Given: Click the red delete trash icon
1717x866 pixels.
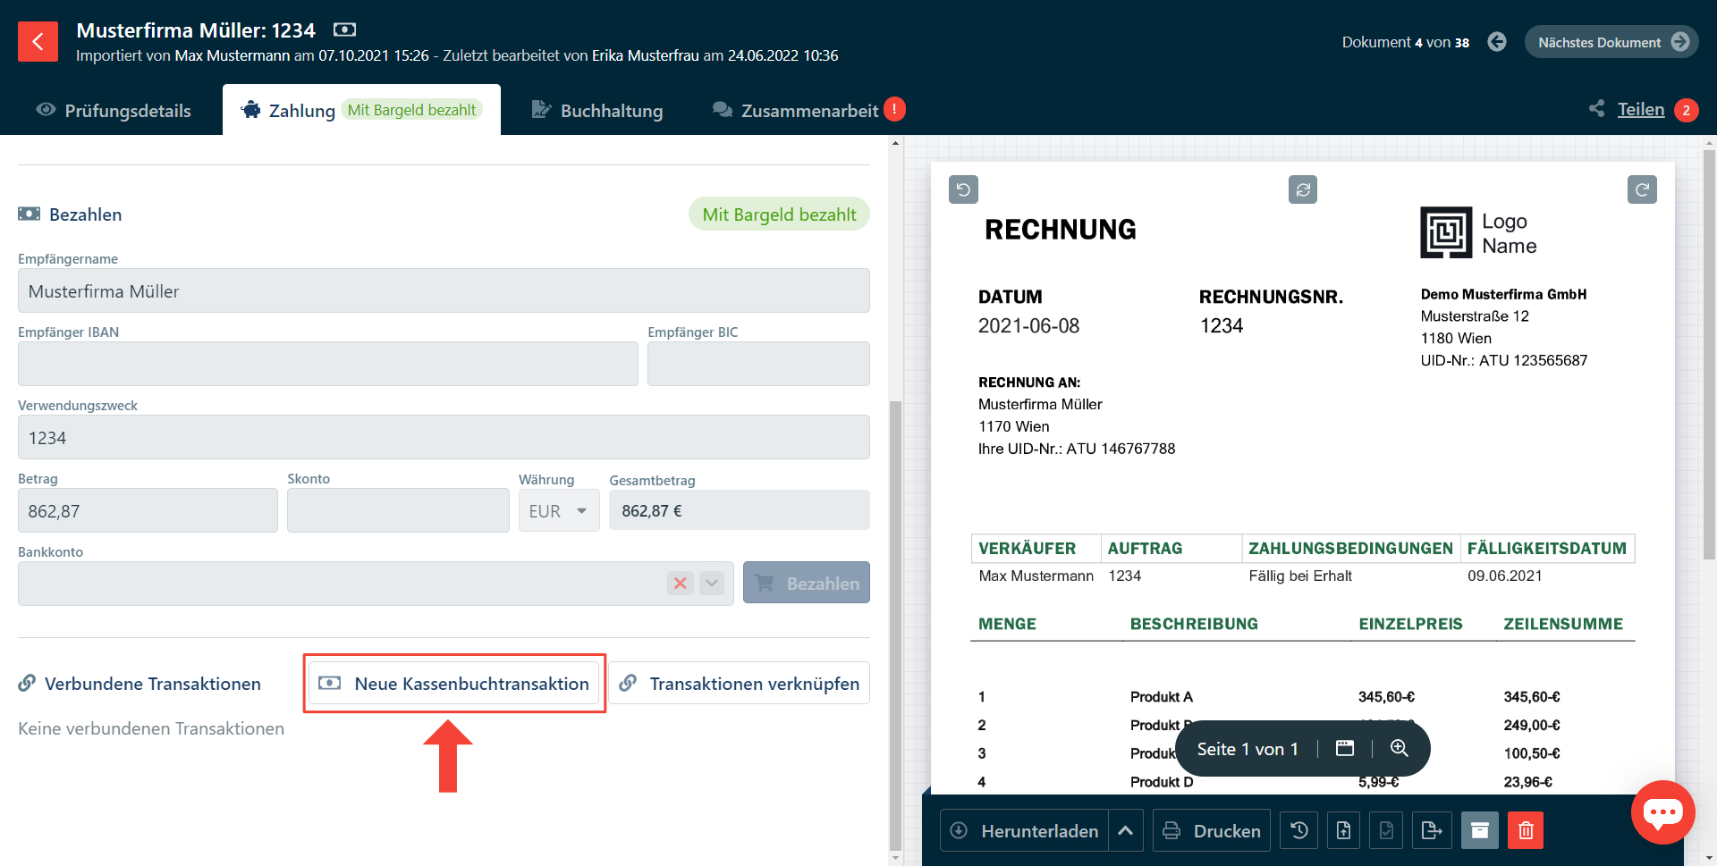Looking at the screenshot, I should pos(1526,831).
